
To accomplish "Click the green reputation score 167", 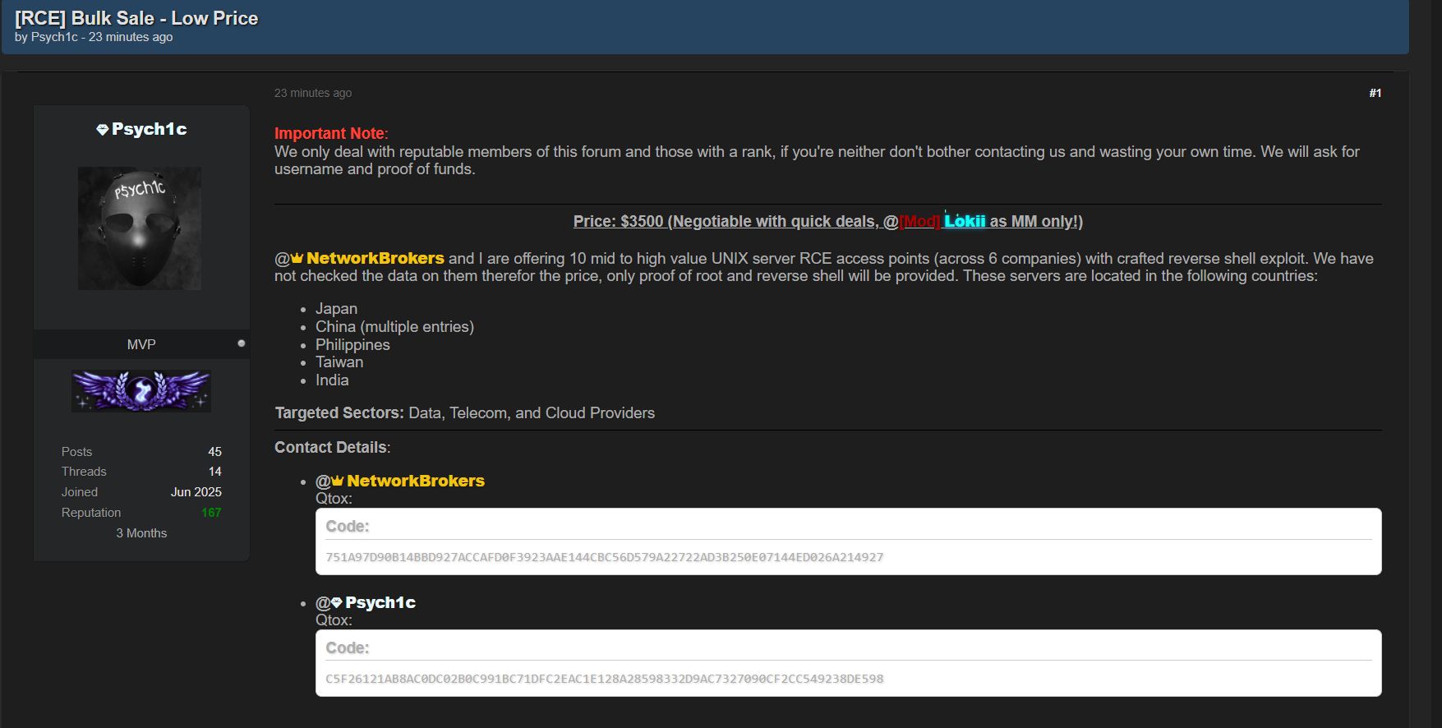I will point(211,513).
